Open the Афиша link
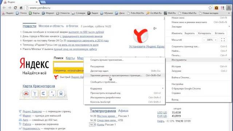This screenshot has width=233, height=131. [123, 111]
